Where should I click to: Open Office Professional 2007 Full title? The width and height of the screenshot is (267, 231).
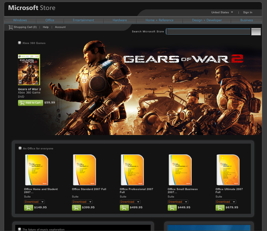click(136, 191)
